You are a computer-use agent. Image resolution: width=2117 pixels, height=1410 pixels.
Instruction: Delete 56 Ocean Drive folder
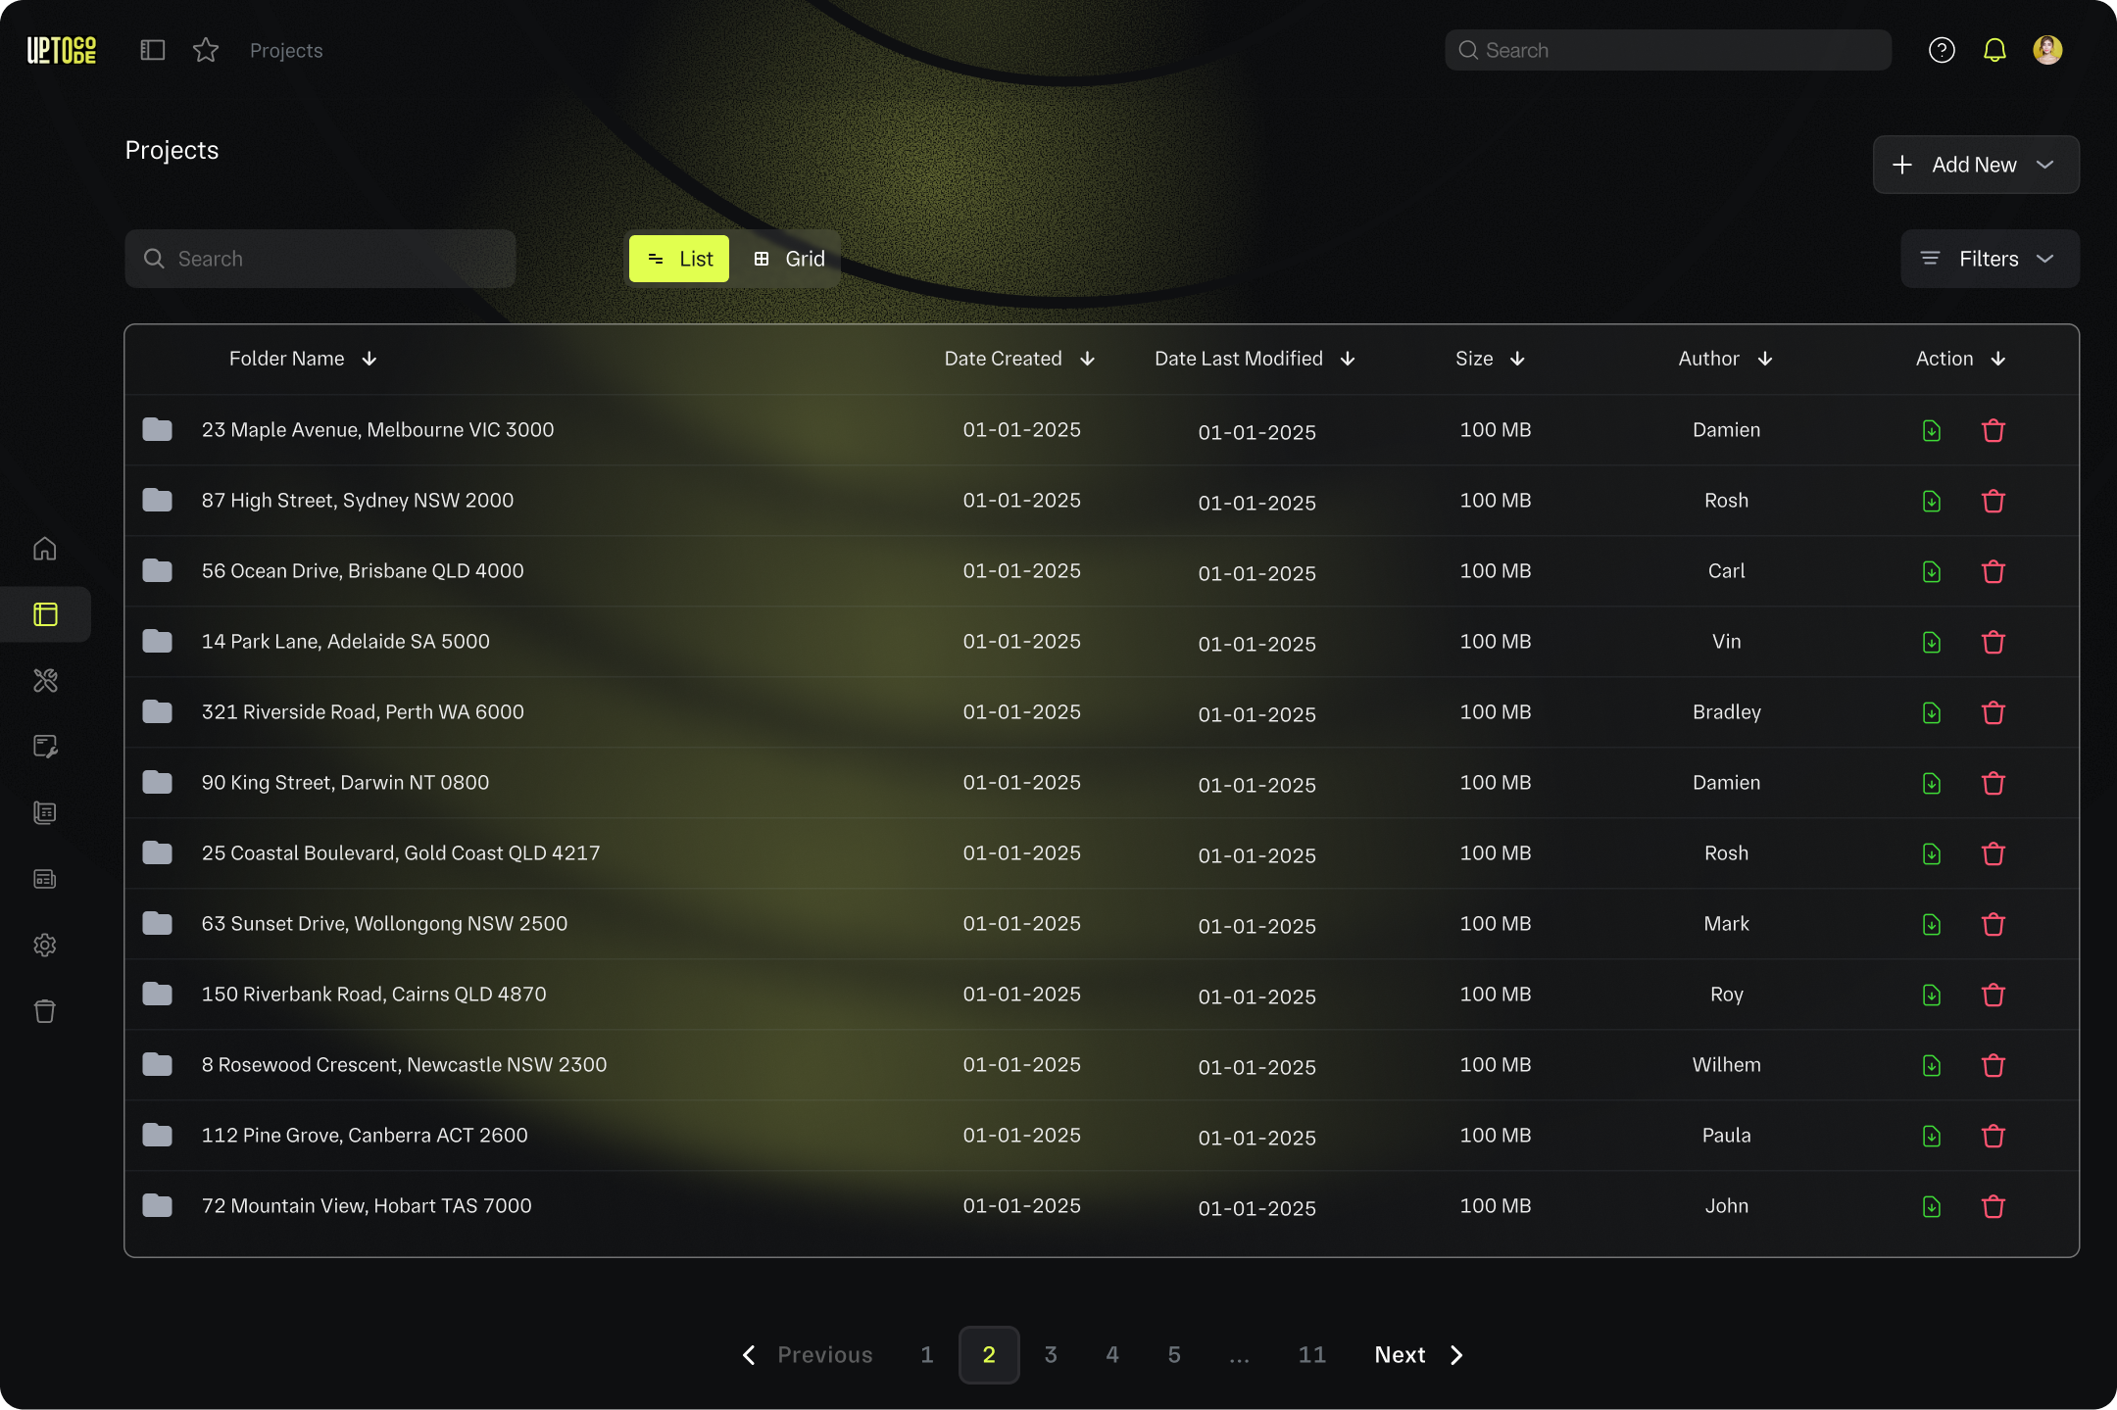(x=1994, y=571)
